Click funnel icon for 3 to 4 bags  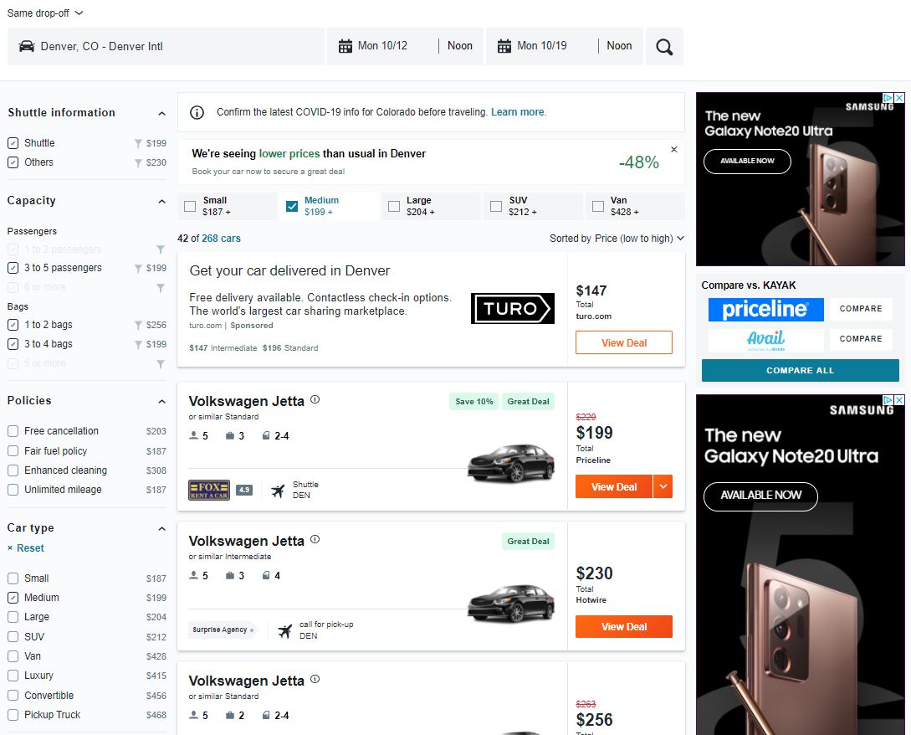[x=138, y=345]
